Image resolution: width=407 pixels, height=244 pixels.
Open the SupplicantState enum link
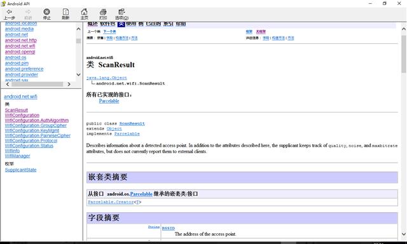pyautogui.click(x=20, y=170)
